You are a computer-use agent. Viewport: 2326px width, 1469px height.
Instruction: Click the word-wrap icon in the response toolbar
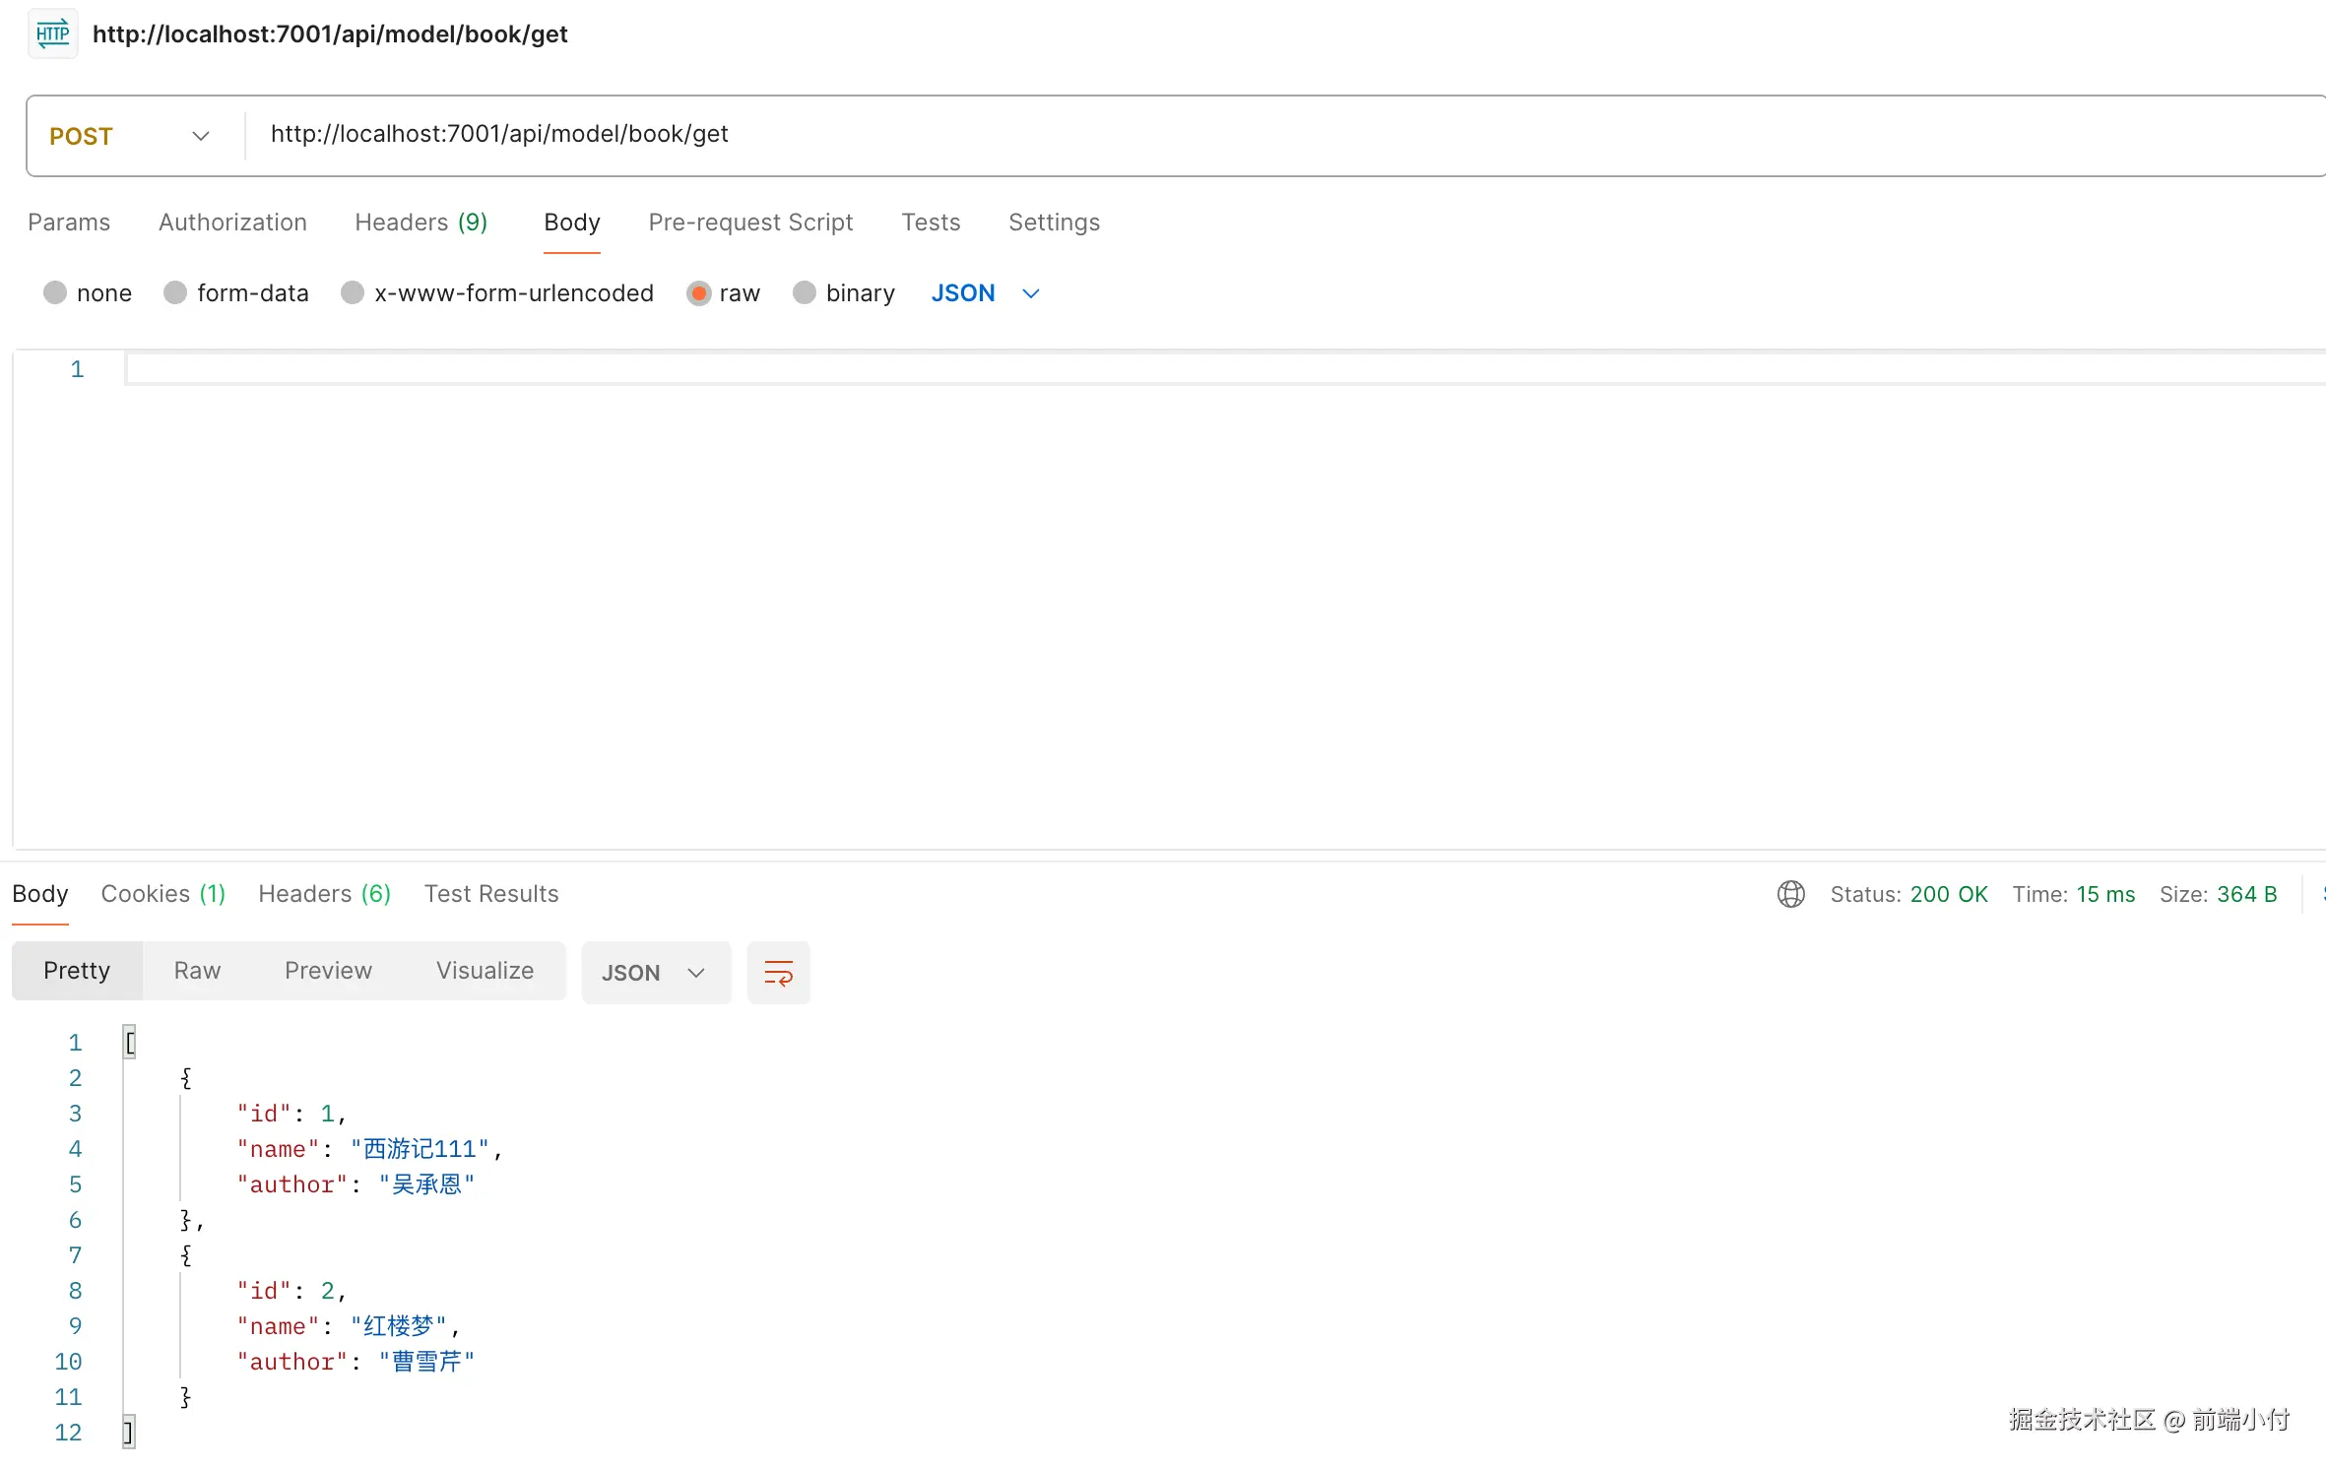pyautogui.click(x=778, y=973)
